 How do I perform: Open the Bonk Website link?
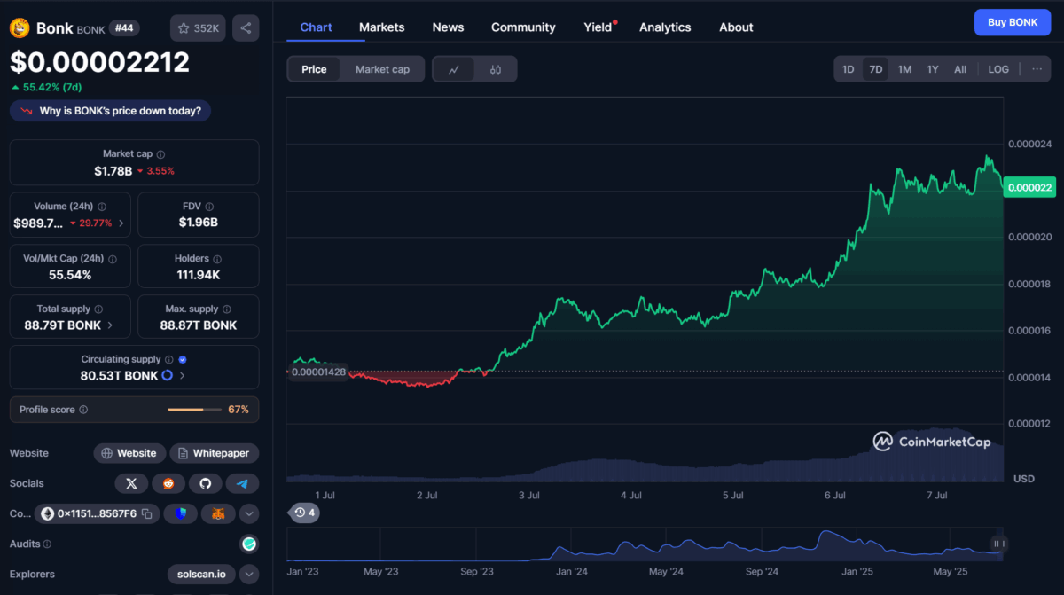tap(129, 453)
